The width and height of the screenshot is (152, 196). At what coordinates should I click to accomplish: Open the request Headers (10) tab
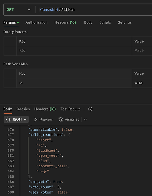click(65, 22)
